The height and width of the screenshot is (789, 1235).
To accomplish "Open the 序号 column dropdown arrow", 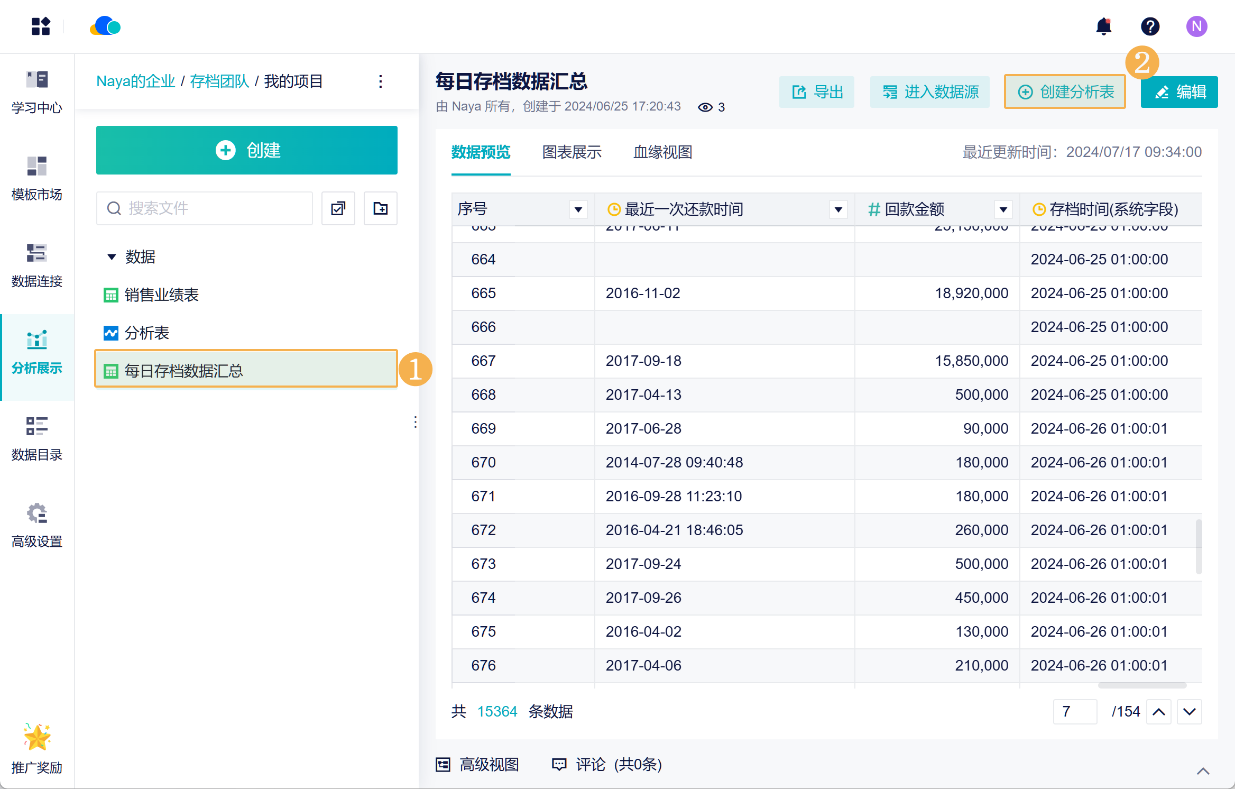I will [578, 209].
